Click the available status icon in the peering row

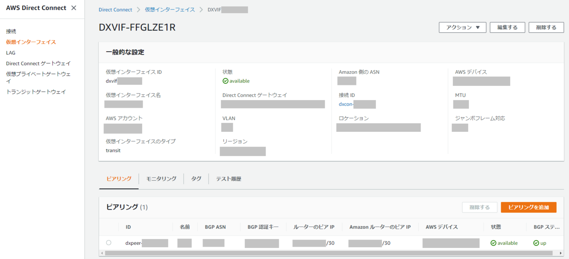click(493, 243)
